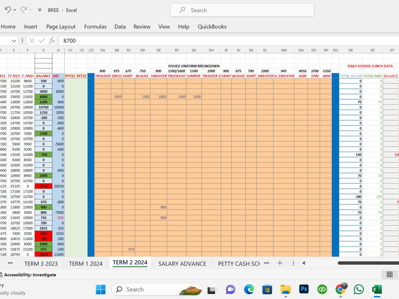Image resolution: width=399 pixels, height=299 pixels.
Task: Open Photoshop from the taskbar
Action: point(304,289)
